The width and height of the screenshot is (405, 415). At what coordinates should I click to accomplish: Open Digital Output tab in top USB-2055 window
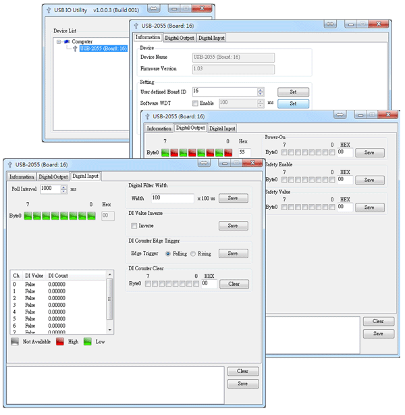[x=180, y=38]
